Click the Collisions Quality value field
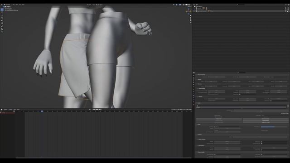This screenshot has width=290, height=163. click(x=260, y=137)
